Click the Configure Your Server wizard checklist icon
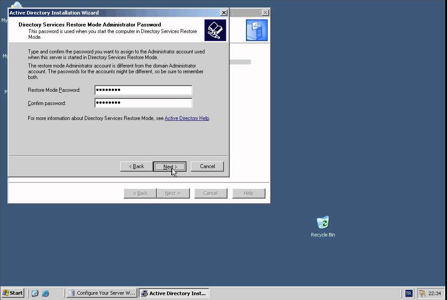Screen dimensions: 447x300 257,30
